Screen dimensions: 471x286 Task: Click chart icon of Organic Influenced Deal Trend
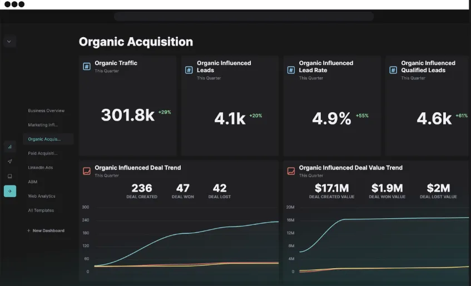87,171
